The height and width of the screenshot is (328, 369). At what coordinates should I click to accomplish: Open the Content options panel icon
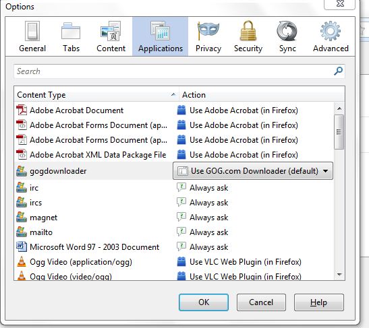pos(111,31)
